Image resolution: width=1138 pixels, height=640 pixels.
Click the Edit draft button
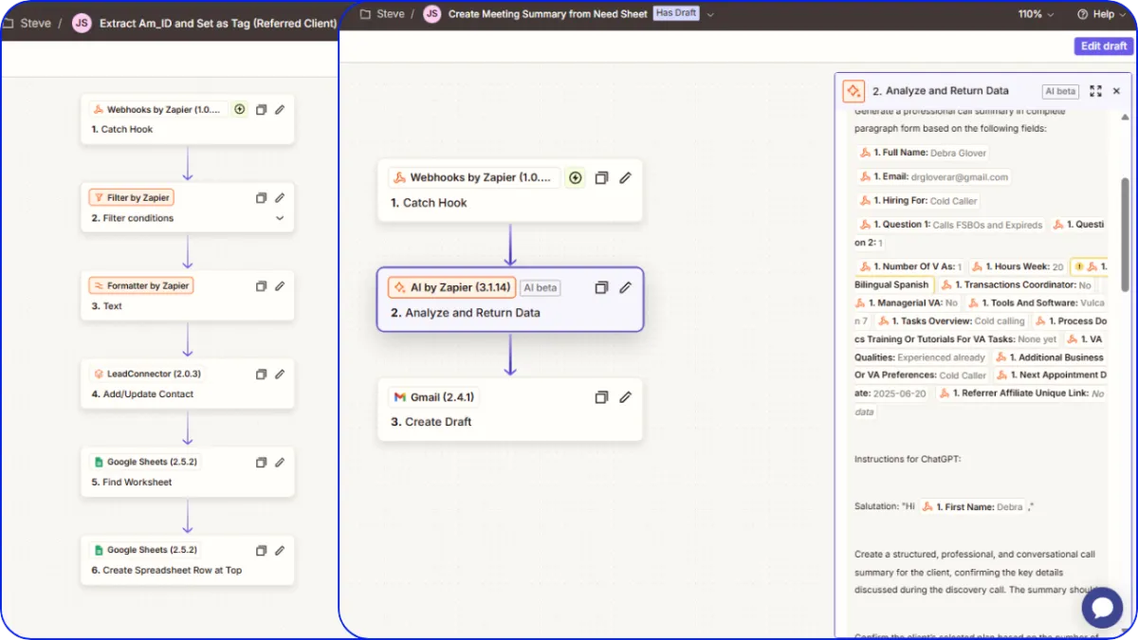pyautogui.click(x=1104, y=46)
